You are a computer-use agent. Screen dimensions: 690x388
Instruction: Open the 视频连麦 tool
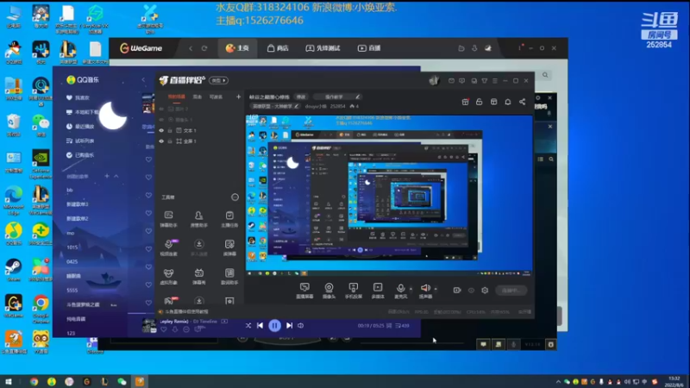pos(168,247)
